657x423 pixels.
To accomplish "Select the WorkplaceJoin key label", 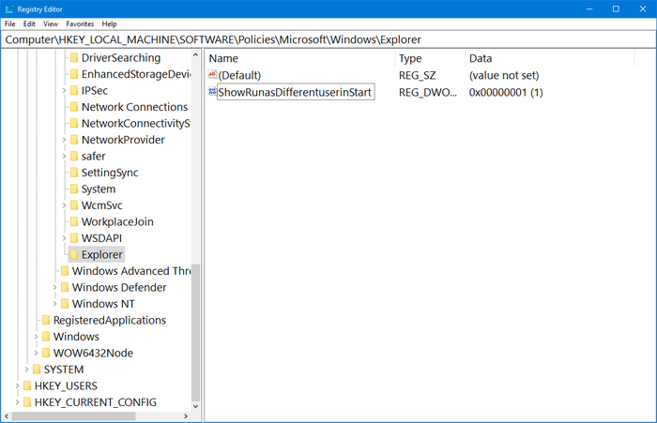I will tap(117, 221).
